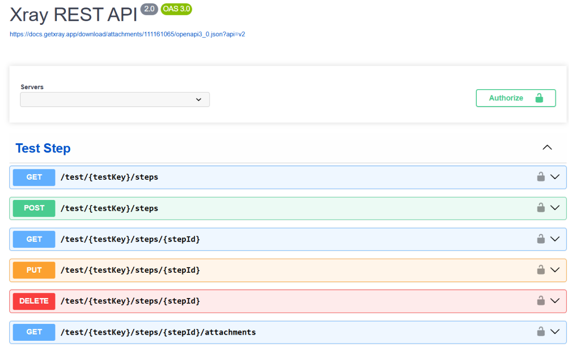Image resolution: width=569 pixels, height=345 pixels.
Task: Expand the PUT steps/{stepId} operation chevron
Action: (555, 270)
